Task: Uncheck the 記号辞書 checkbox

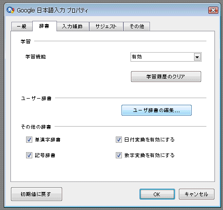Action: coord(29,155)
